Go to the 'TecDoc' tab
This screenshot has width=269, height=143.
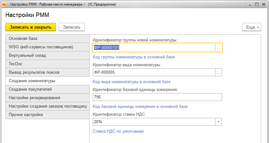(47, 64)
